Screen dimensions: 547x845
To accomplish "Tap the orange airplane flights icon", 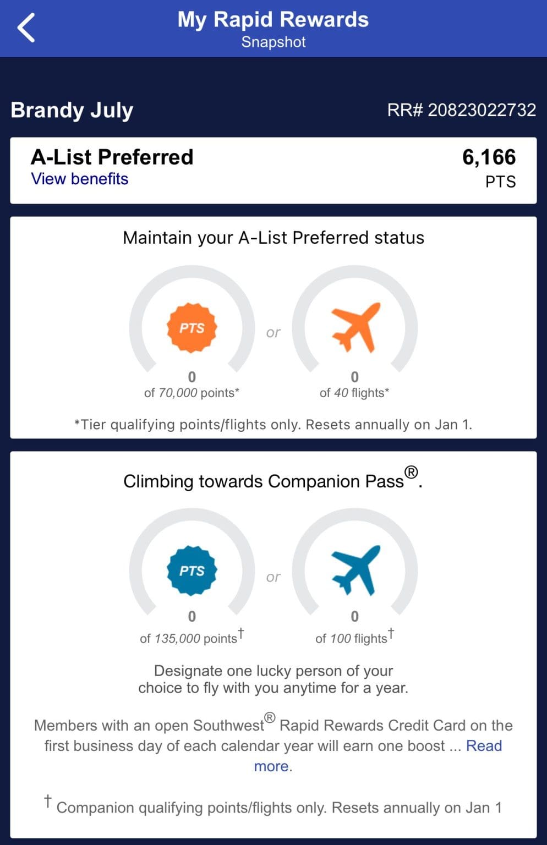I will pos(355,328).
